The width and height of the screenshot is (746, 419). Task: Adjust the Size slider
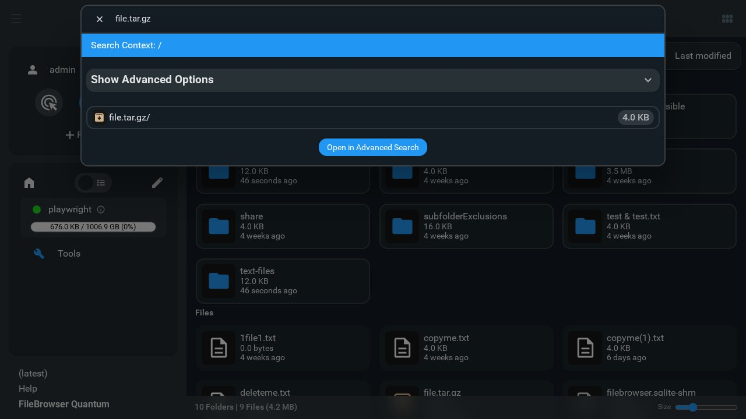click(x=706, y=407)
